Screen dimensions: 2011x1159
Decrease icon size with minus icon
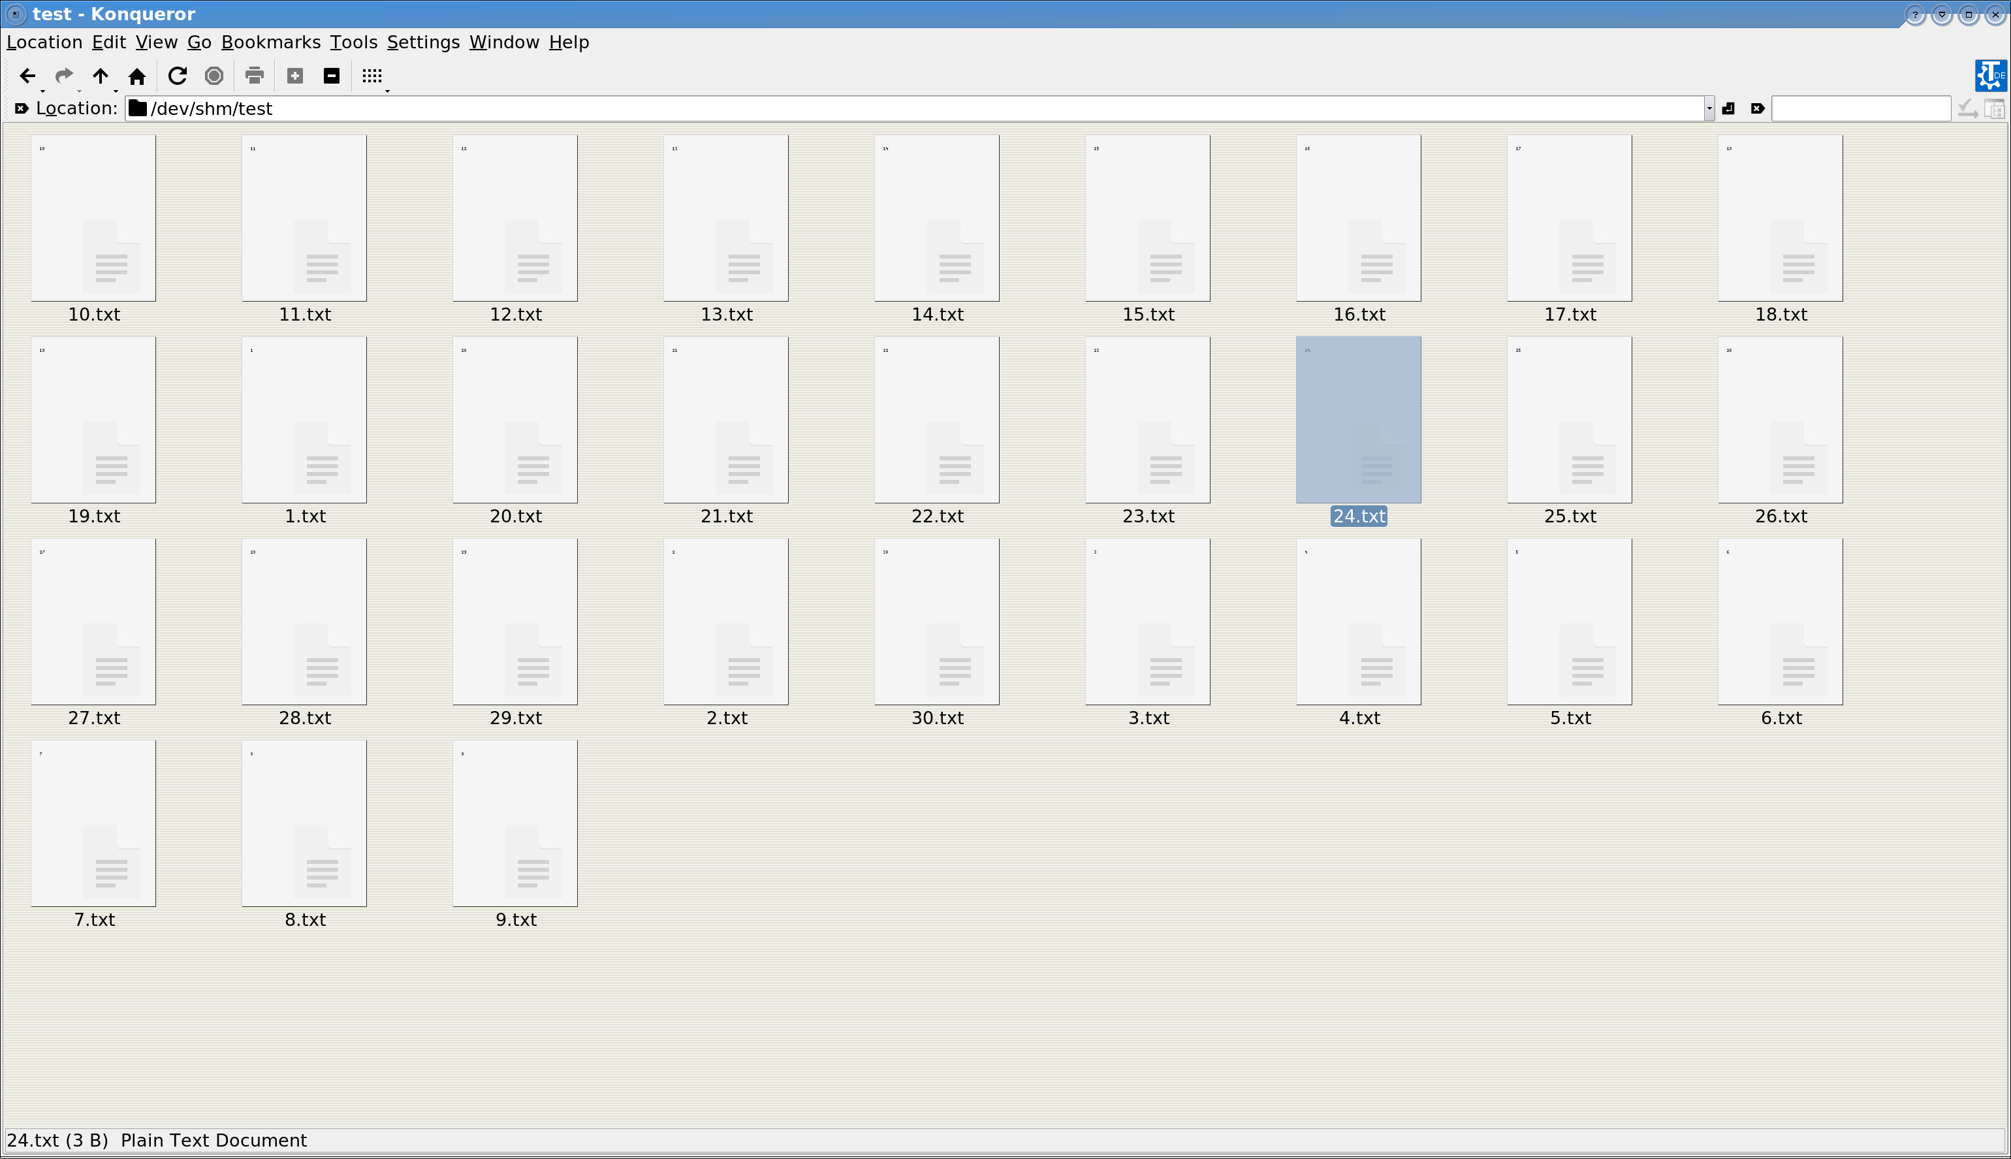pyautogui.click(x=332, y=76)
